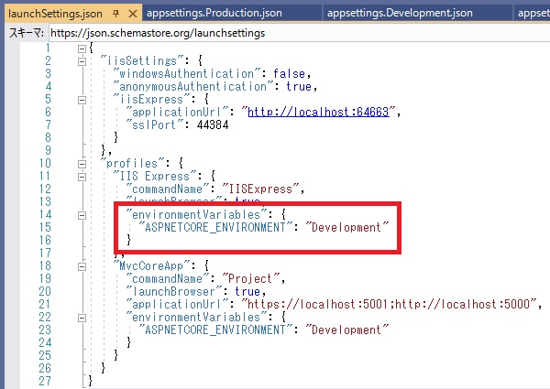The image size is (550, 389).
Task: Click launchBrowser true on line 20
Action: [247, 291]
